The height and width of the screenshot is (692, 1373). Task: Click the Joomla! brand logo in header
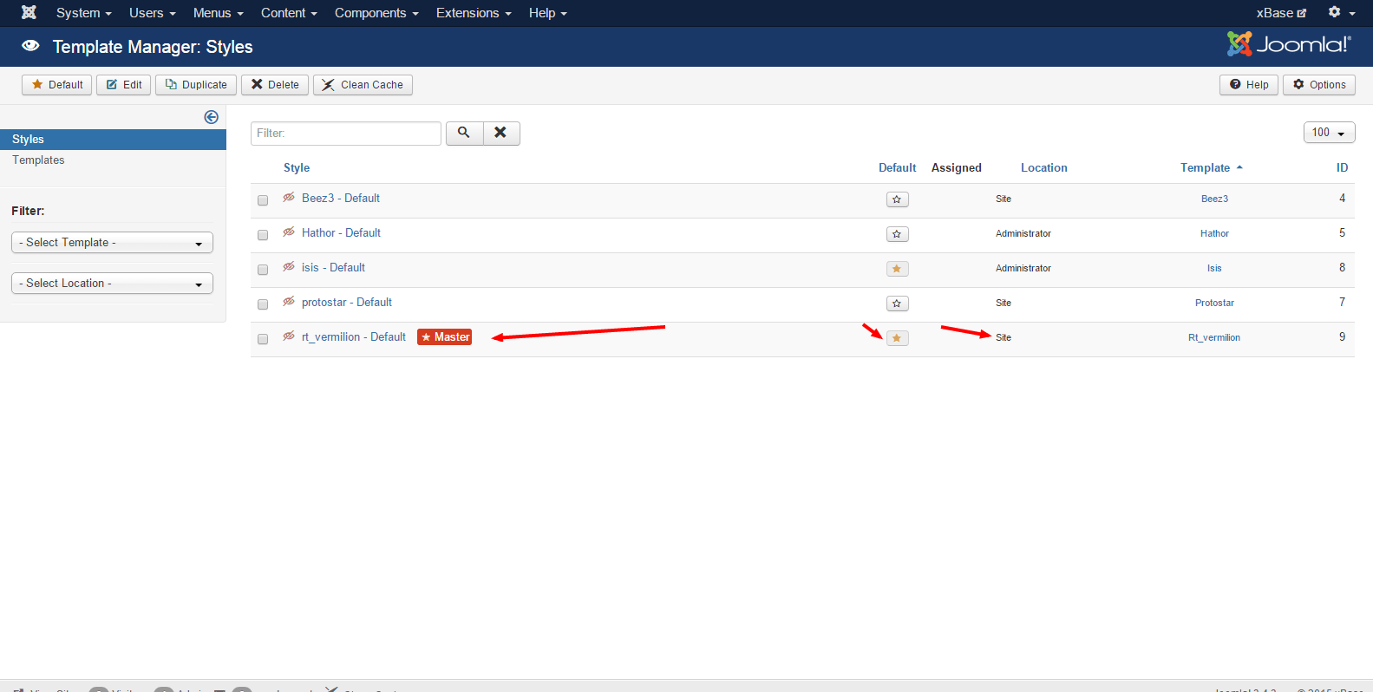[x=1289, y=44]
